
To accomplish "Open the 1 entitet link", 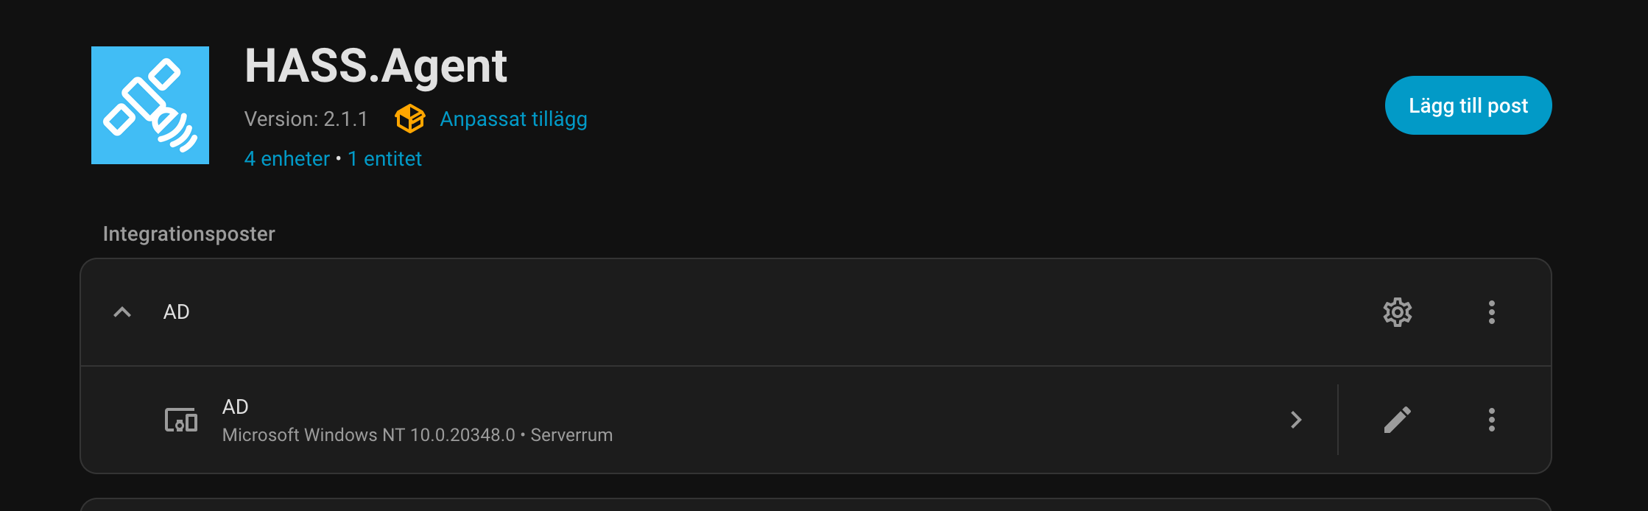I will coord(385,158).
